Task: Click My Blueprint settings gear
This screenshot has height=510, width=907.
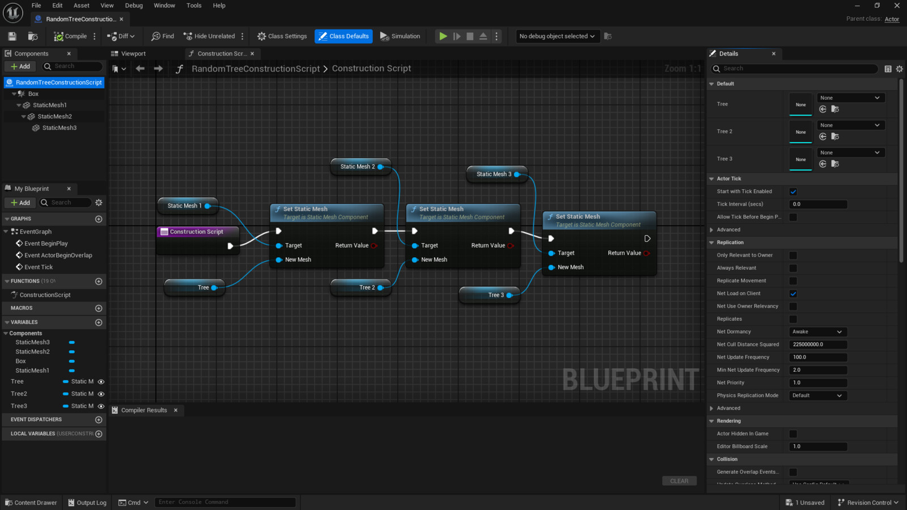Action: 99,203
